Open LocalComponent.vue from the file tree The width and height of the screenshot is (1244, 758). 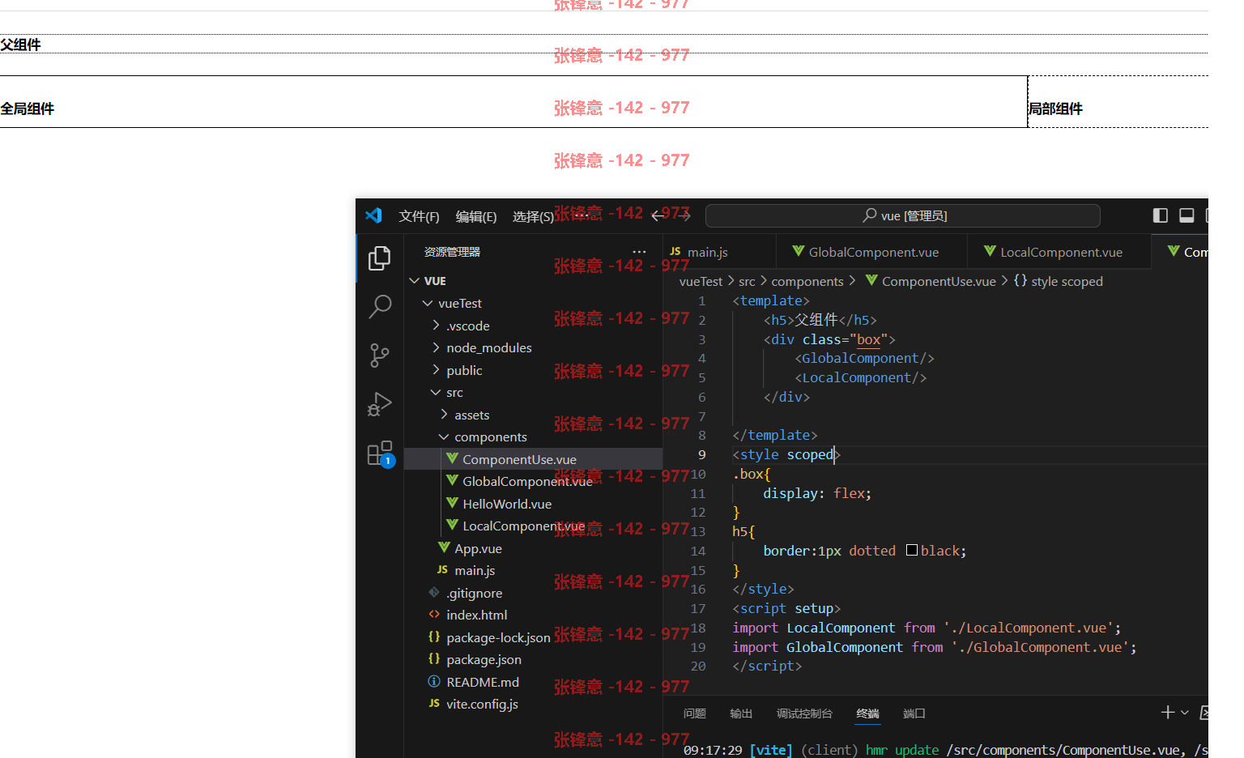[523, 526]
